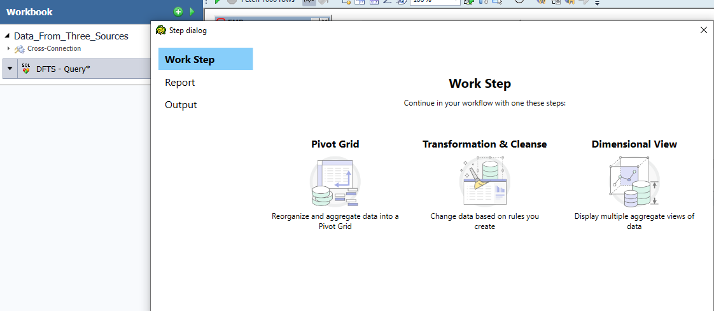
Task: Click the Transformation & Cleanse heading
Action: pyautogui.click(x=484, y=144)
